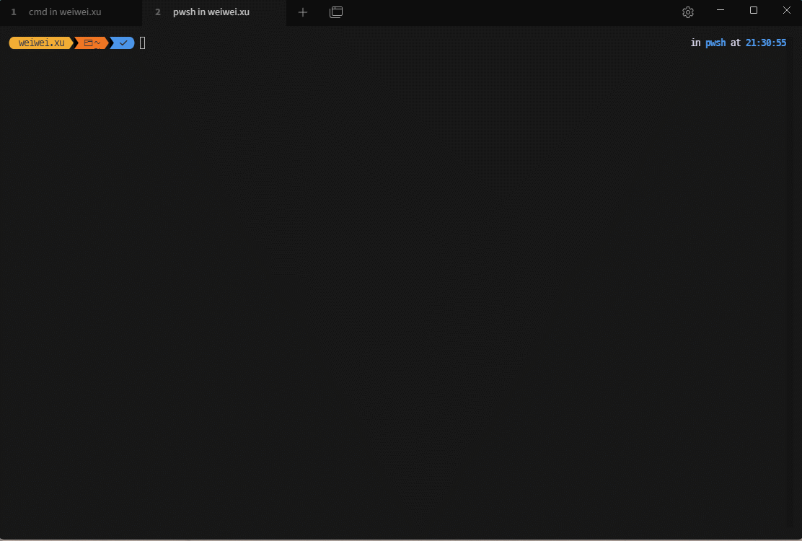Click the blue 'pwsh' shell name text
This screenshot has width=802, height=541.
[x=715, y=43]
